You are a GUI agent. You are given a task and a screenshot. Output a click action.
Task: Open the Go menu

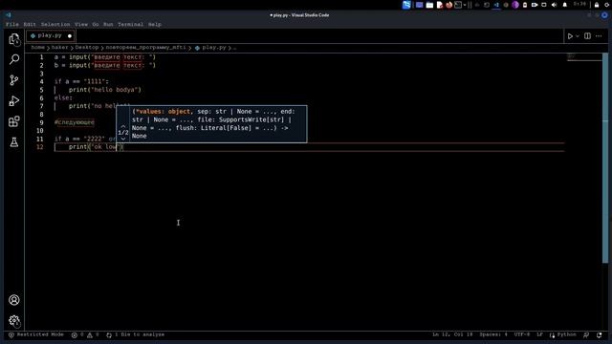(x=96, y=24)
